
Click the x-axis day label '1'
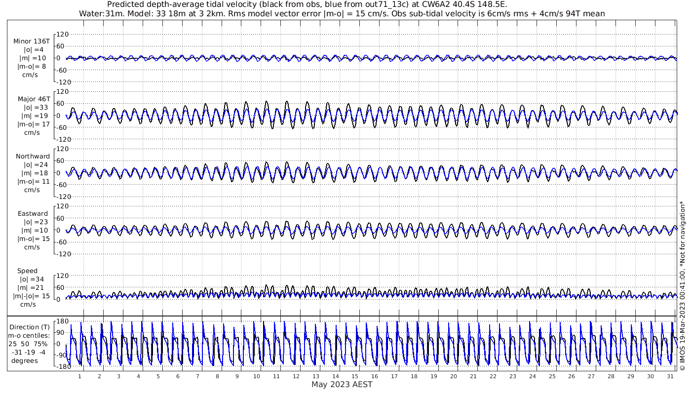coord(79,376)
